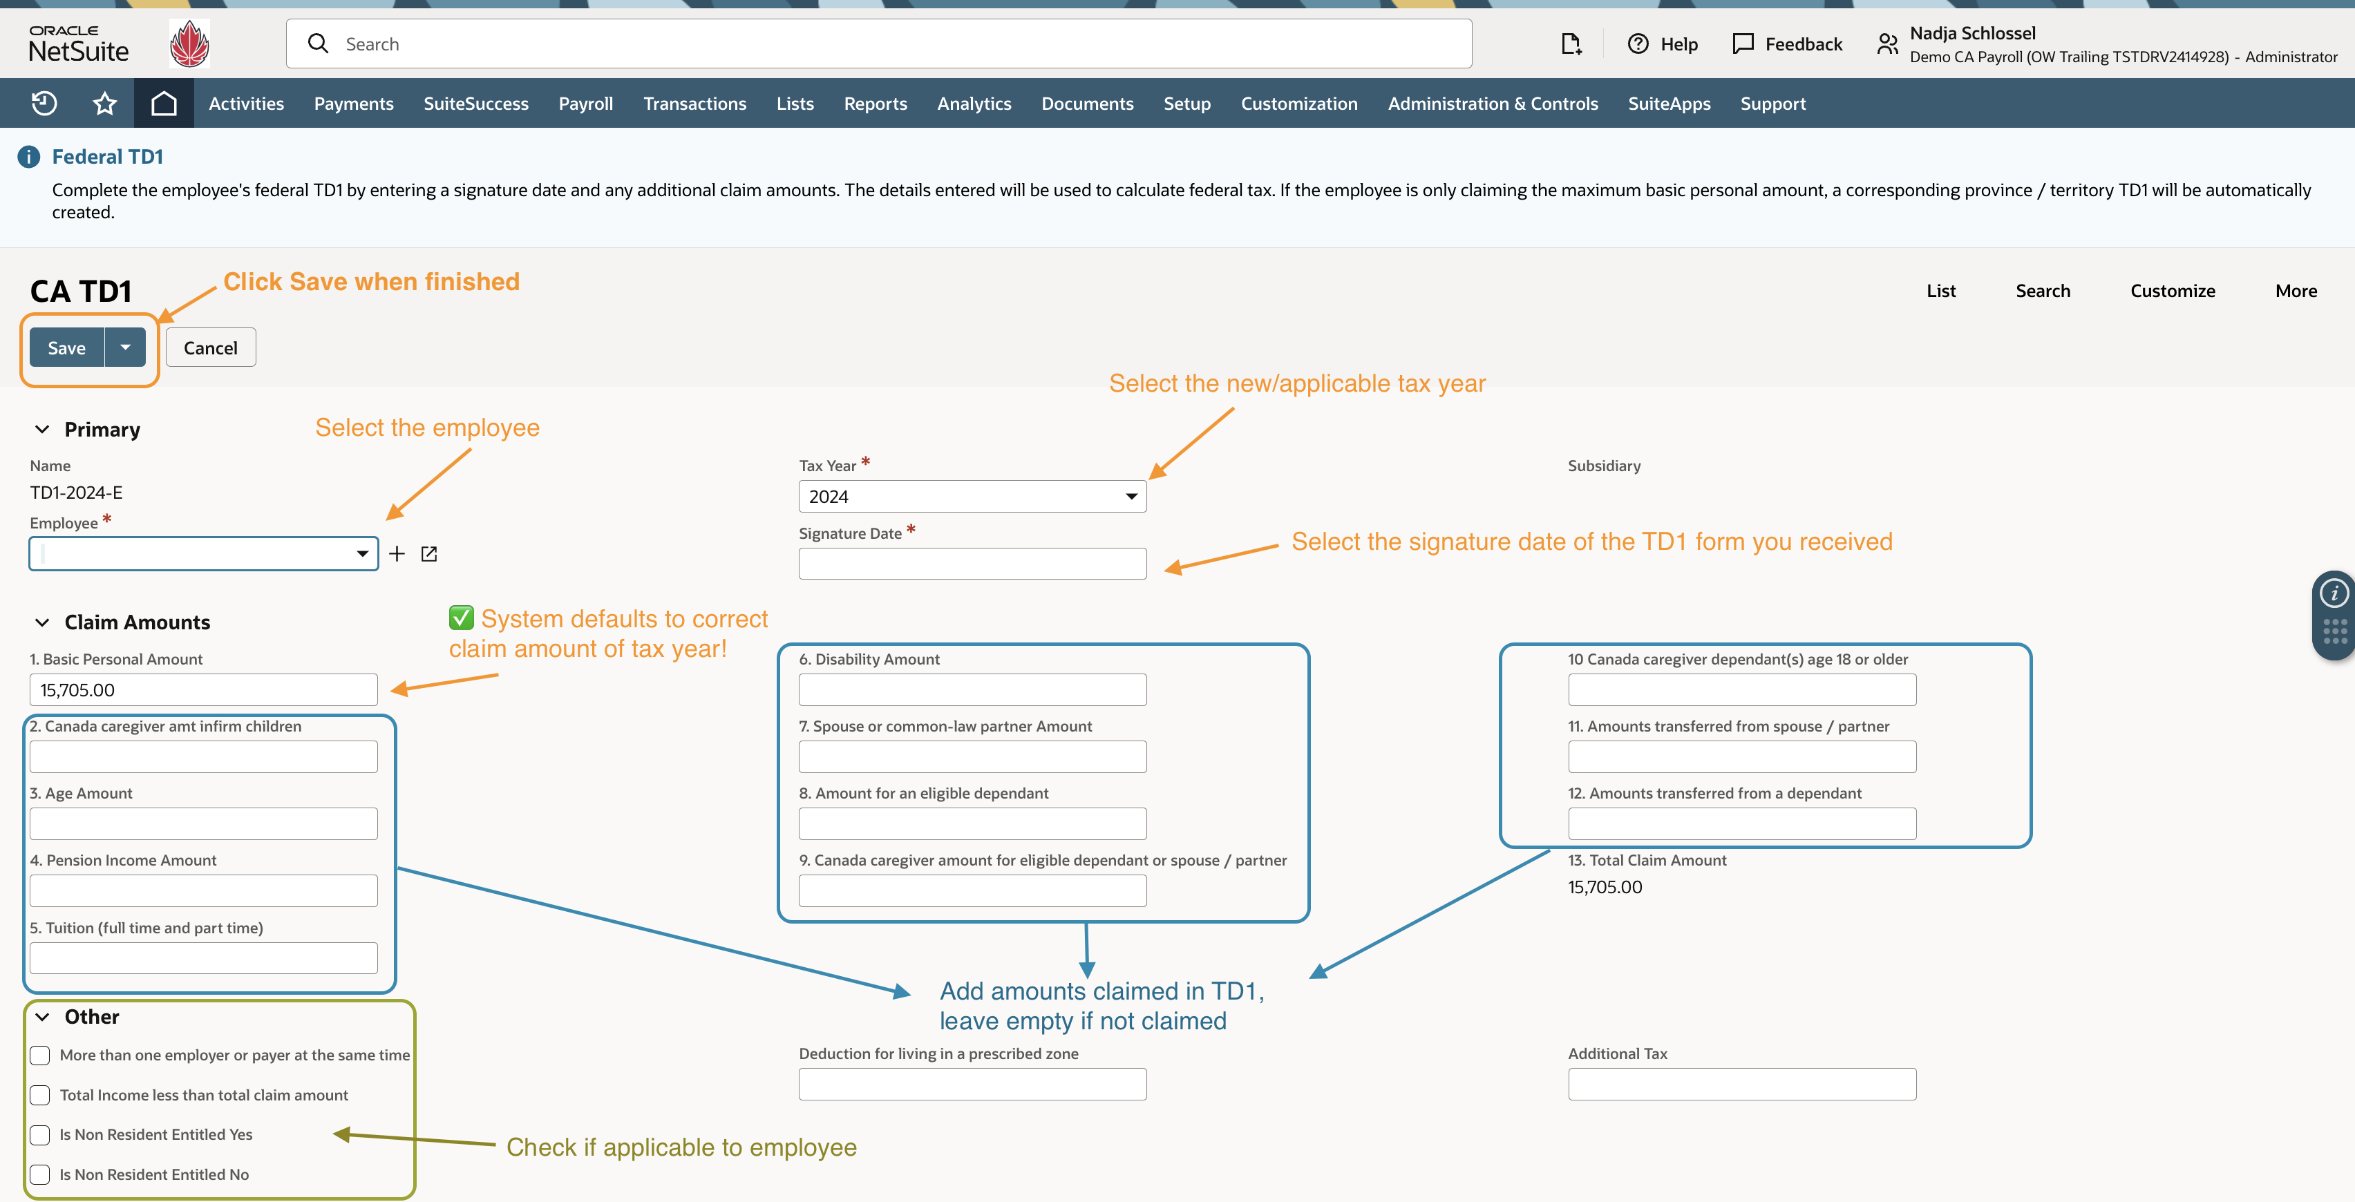Click the Create New document icon
Viewport: 2355px width, 1202px height.
pos(1571,44)
